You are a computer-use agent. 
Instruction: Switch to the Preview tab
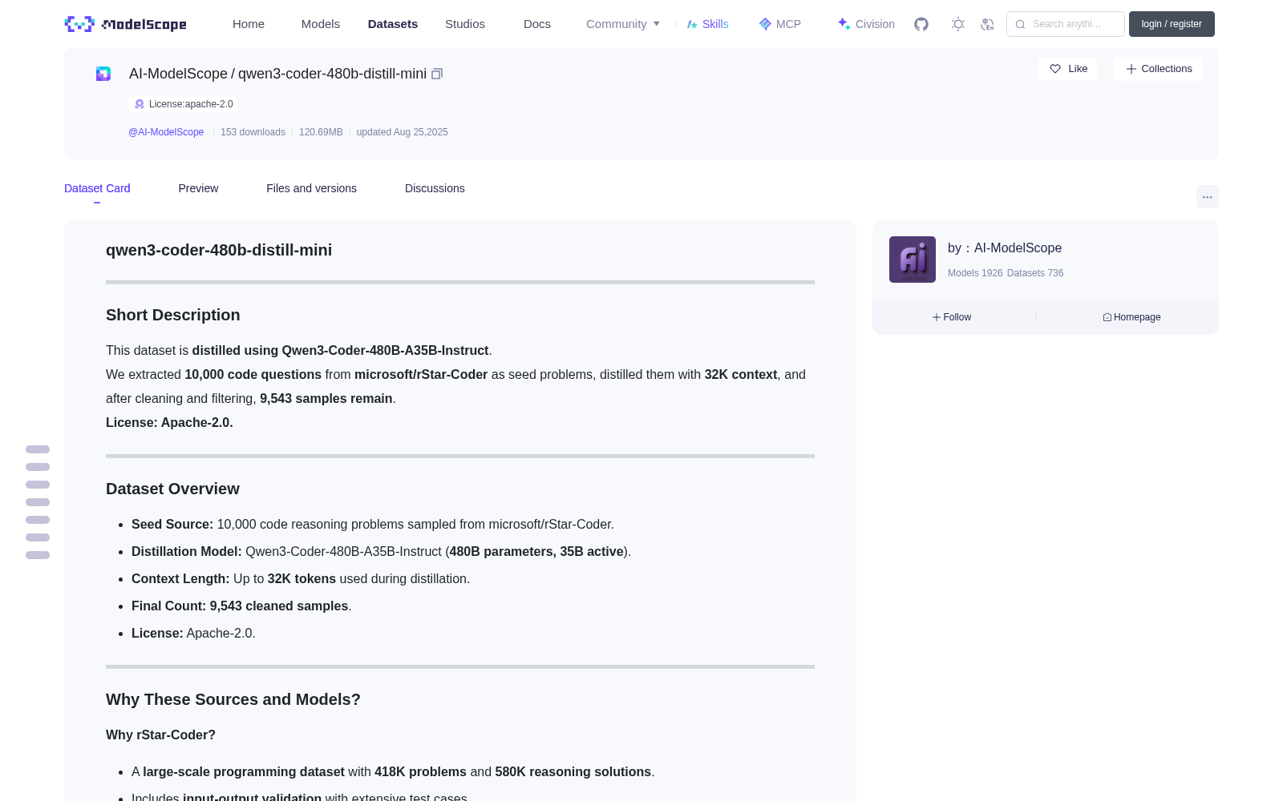[x=198, y=188]
